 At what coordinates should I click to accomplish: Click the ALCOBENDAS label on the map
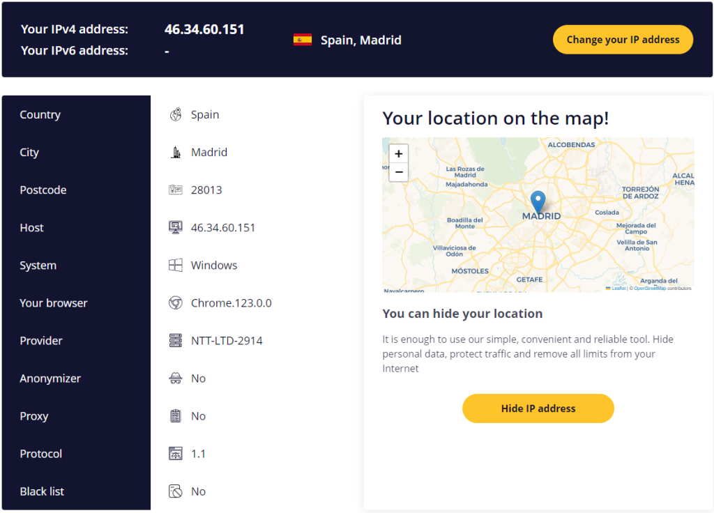pyautogui.click(x=571, y=145)
